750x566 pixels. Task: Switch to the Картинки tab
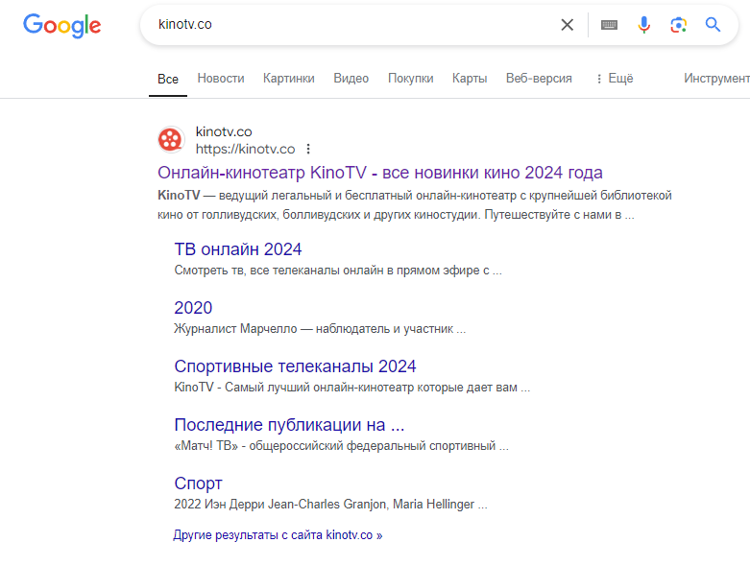[289, 79]
